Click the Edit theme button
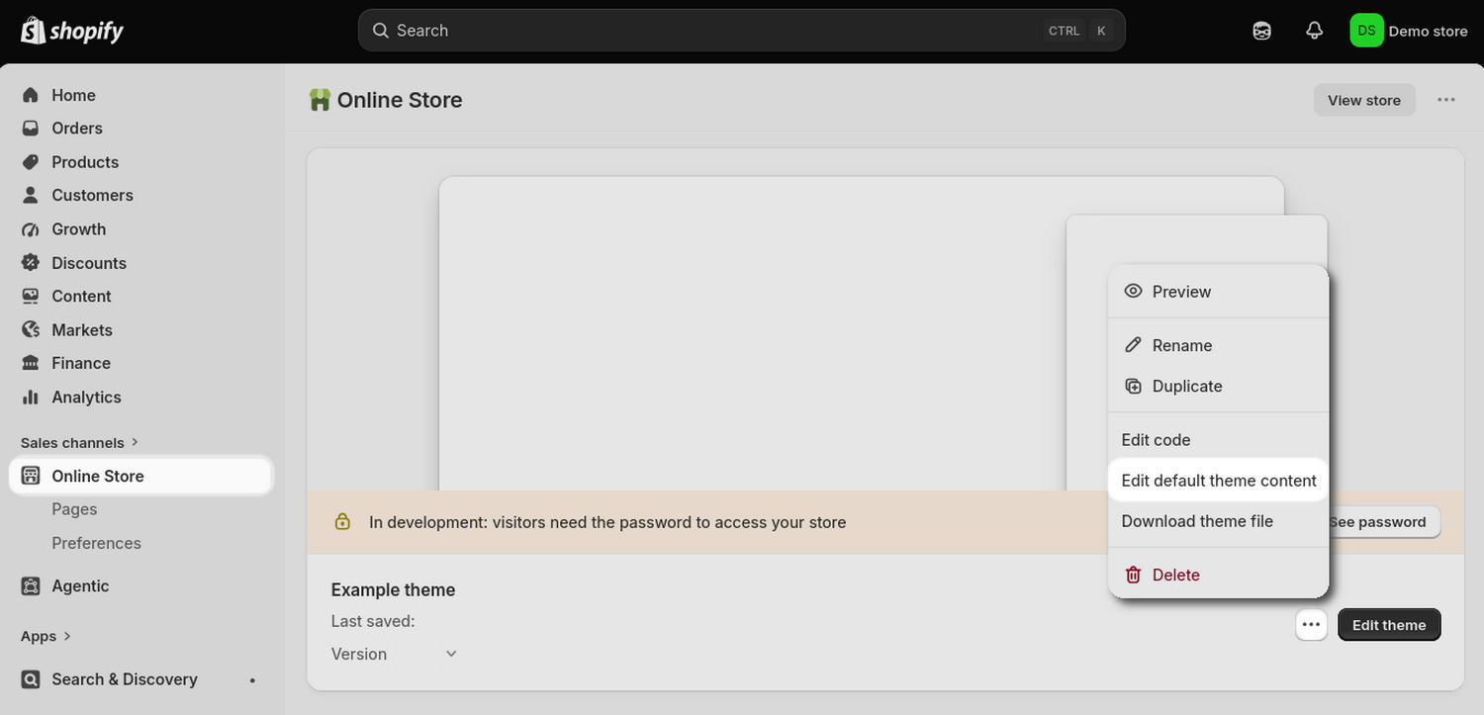This screenshot has height=715, width=1484. [x=1389, y=625]
